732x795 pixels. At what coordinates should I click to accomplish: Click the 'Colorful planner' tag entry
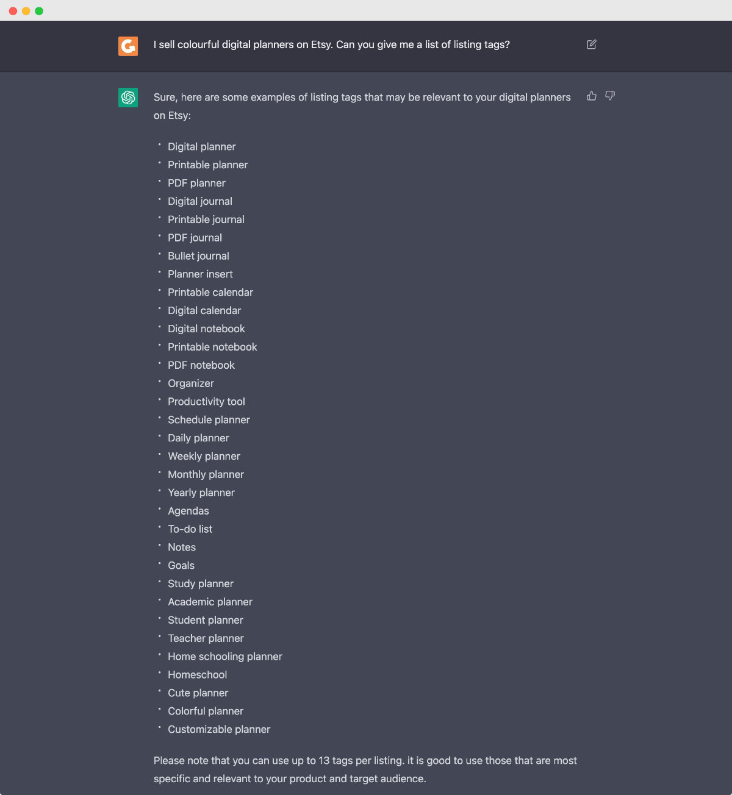(x=206, y=711)
